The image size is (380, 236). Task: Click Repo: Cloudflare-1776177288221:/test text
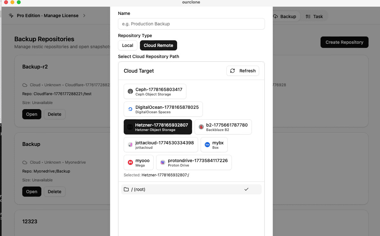[x=57, y=94]
